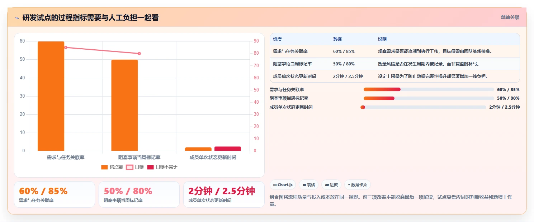Click the 2分钟 / 2.5分钟 value beside progress bar
The width and height of the screenshot is (534, 222).
505,107
